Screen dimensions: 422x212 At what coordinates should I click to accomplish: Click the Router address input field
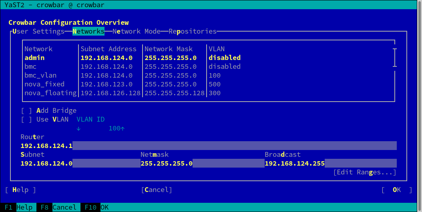click(x=208, y=146)
